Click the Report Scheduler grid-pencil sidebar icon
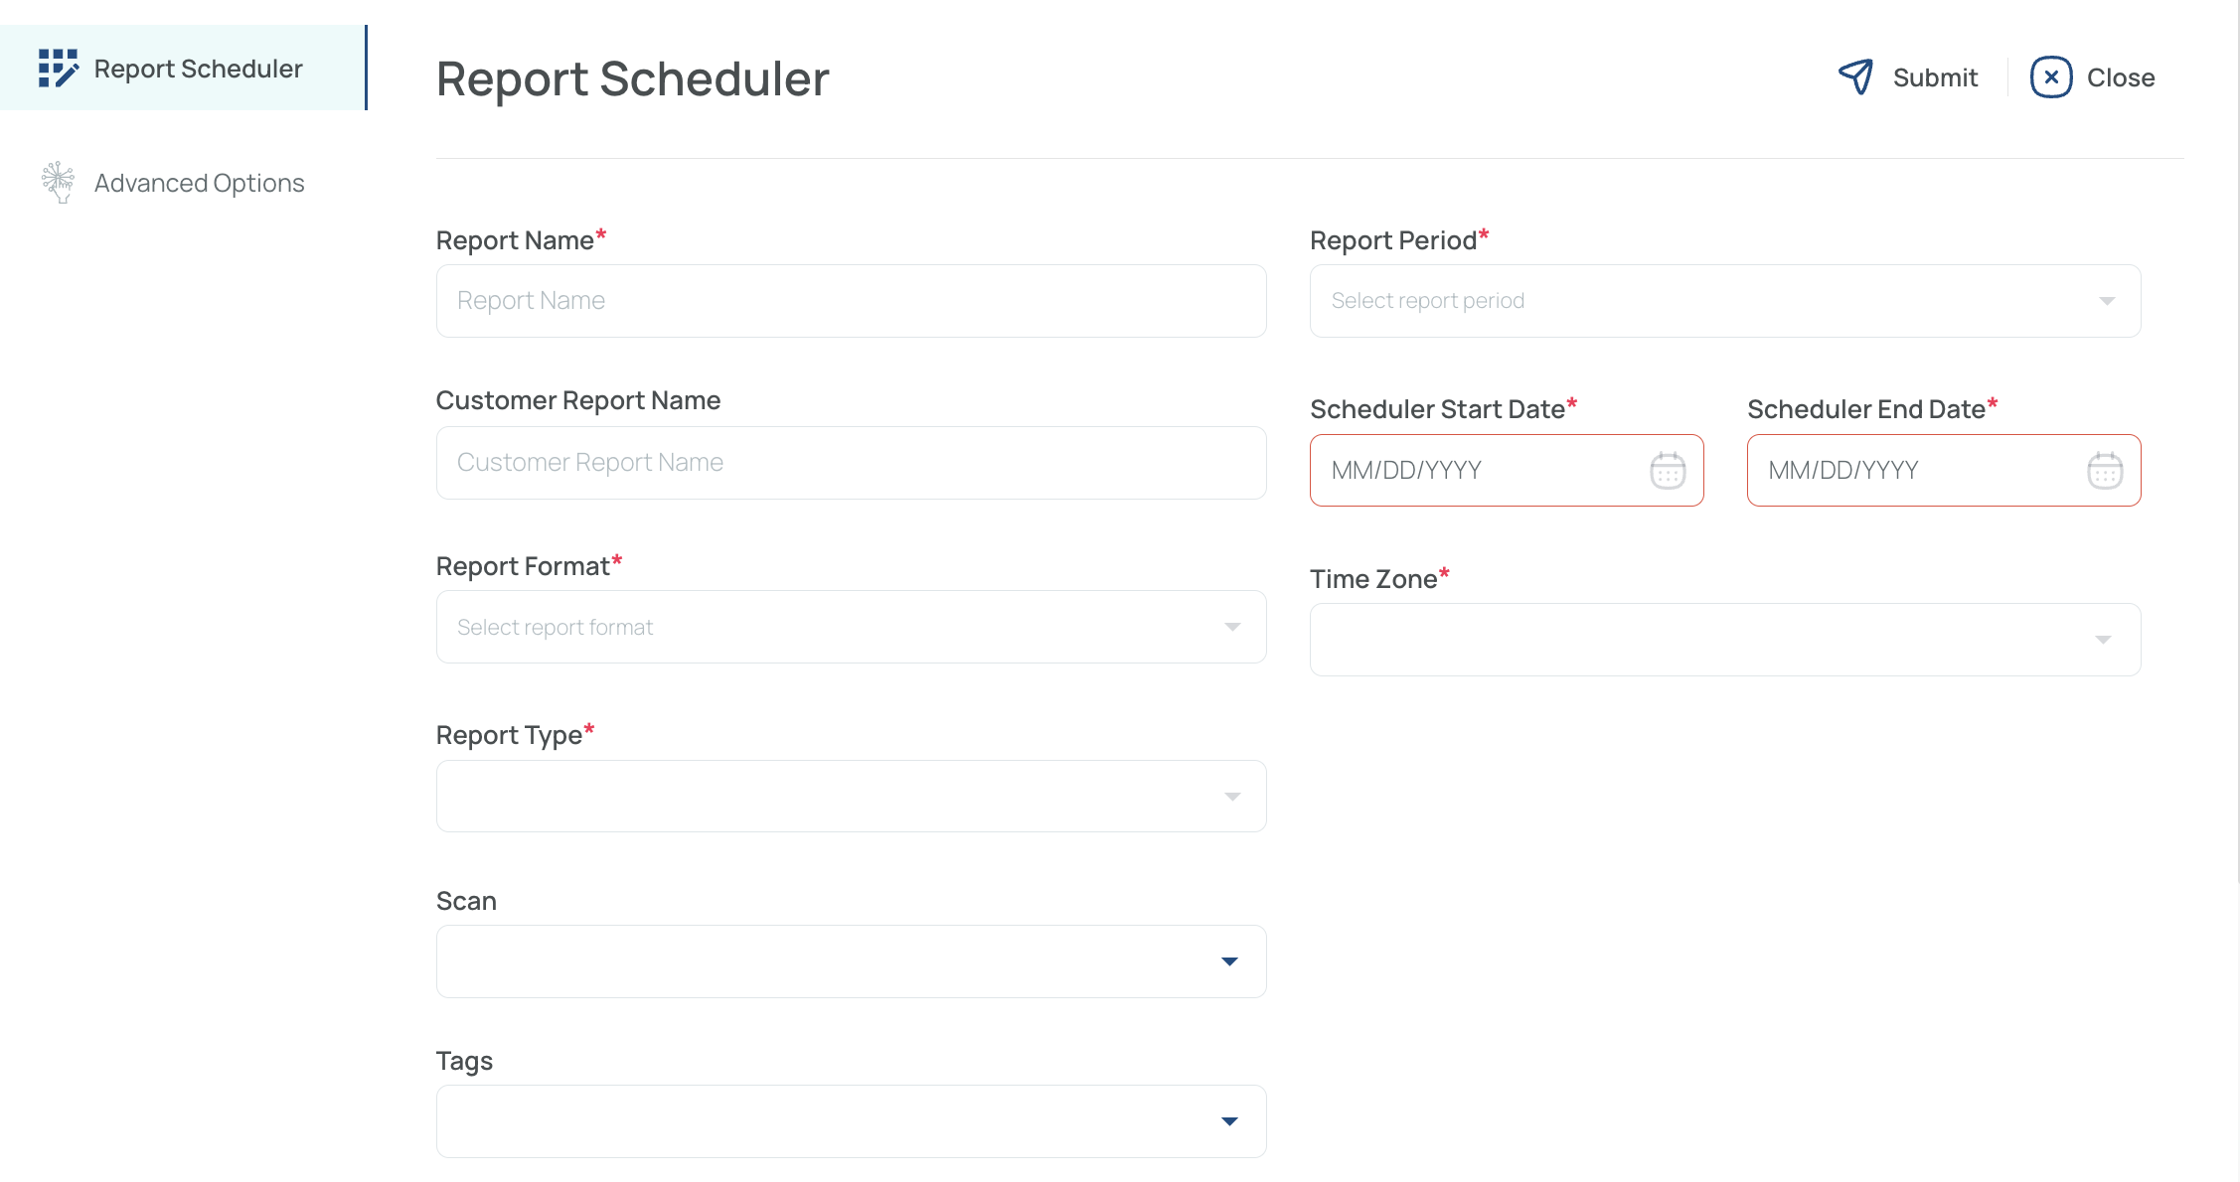The image size is (2240, 1182). pos(58,69)
